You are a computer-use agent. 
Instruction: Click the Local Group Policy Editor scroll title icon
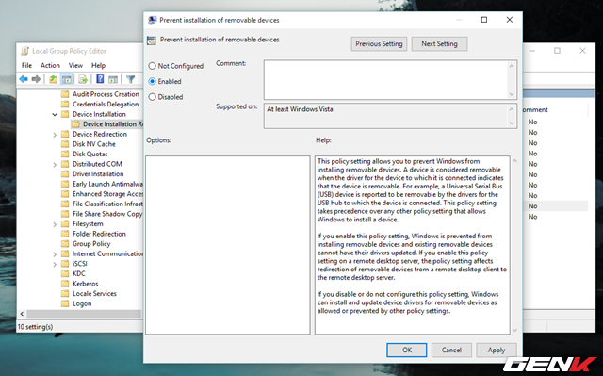point(25,51)
